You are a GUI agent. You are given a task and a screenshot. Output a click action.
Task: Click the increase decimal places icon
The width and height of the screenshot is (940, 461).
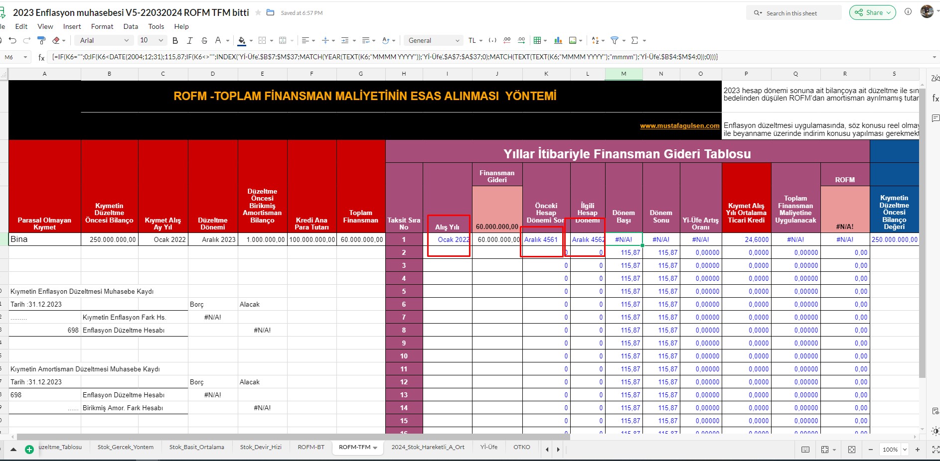tap(521, 40)
